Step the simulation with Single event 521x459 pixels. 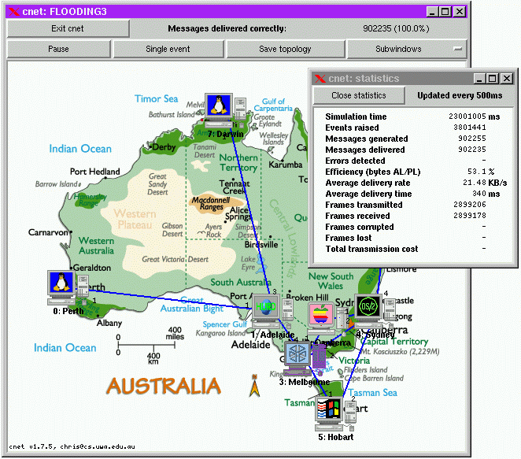[x=168, y=49]
